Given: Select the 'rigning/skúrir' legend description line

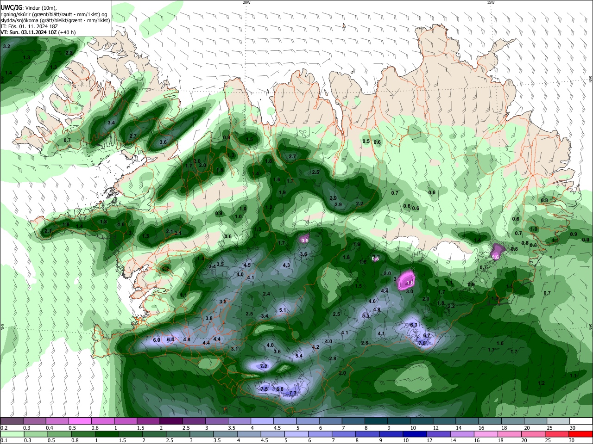Looking at the screenshot, I should coord(54,14).
